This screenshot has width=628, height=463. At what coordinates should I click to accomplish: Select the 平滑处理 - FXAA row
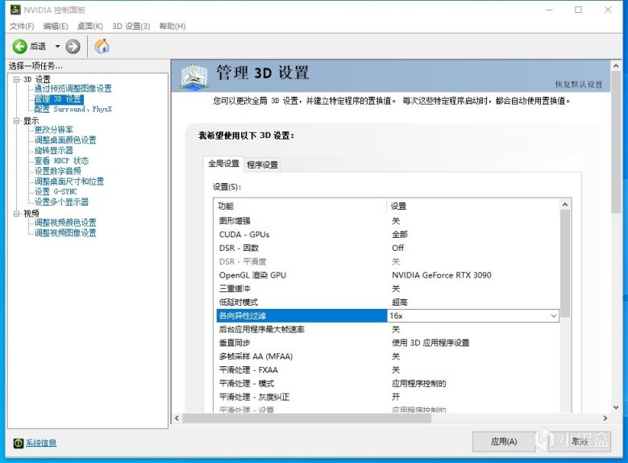coord(388,370)
